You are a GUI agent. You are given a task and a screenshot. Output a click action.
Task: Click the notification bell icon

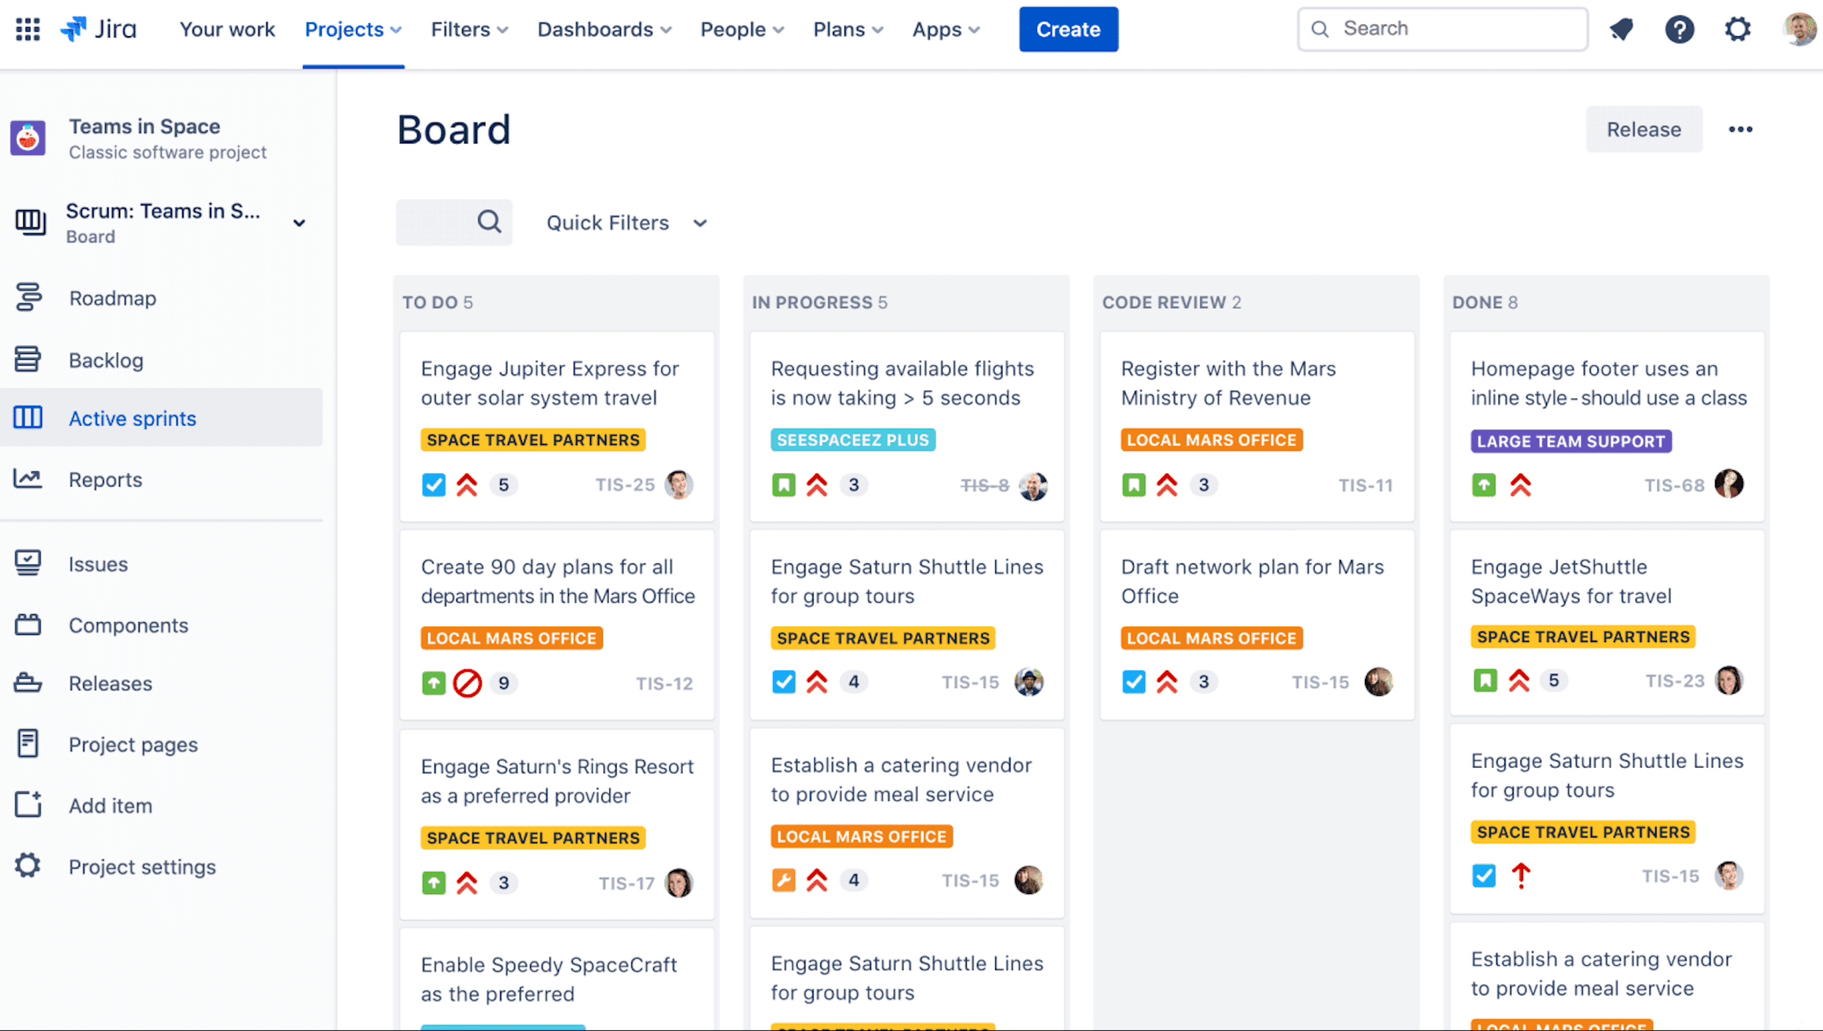click(1623, 29)
